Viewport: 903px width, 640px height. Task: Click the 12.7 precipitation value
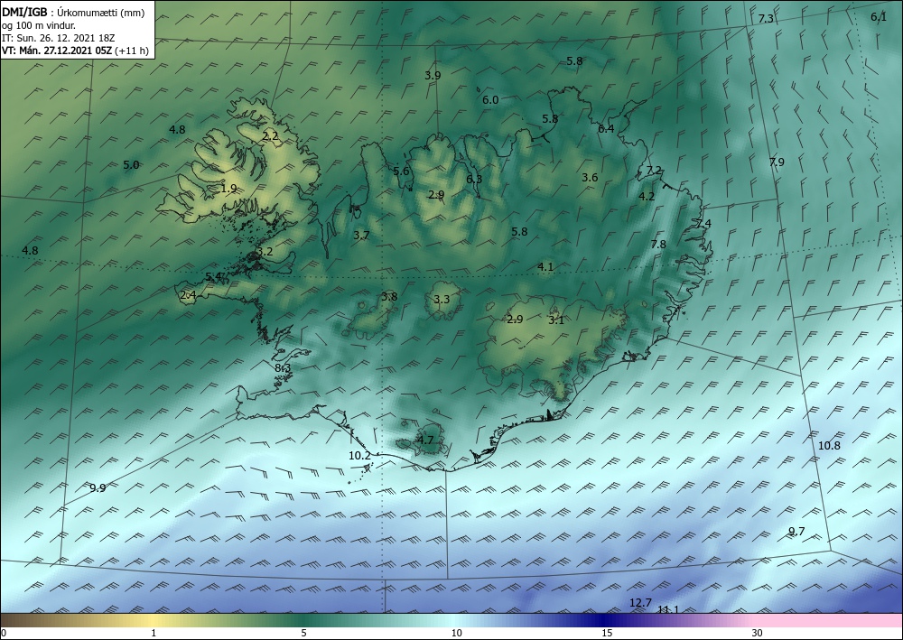coord(640,603)
